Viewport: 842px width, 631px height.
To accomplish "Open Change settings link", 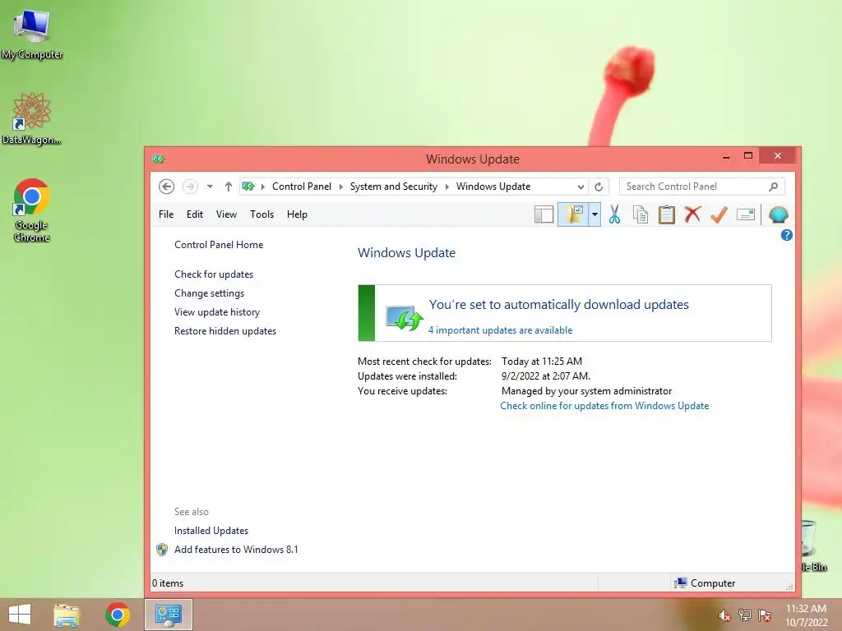I will (209, 293).
